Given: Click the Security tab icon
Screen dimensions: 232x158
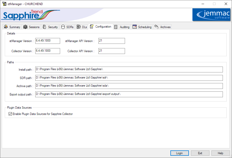Looking at the screenshot, I should [44, 27].
